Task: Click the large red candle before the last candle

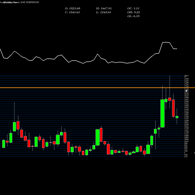Action: (174, 108)
